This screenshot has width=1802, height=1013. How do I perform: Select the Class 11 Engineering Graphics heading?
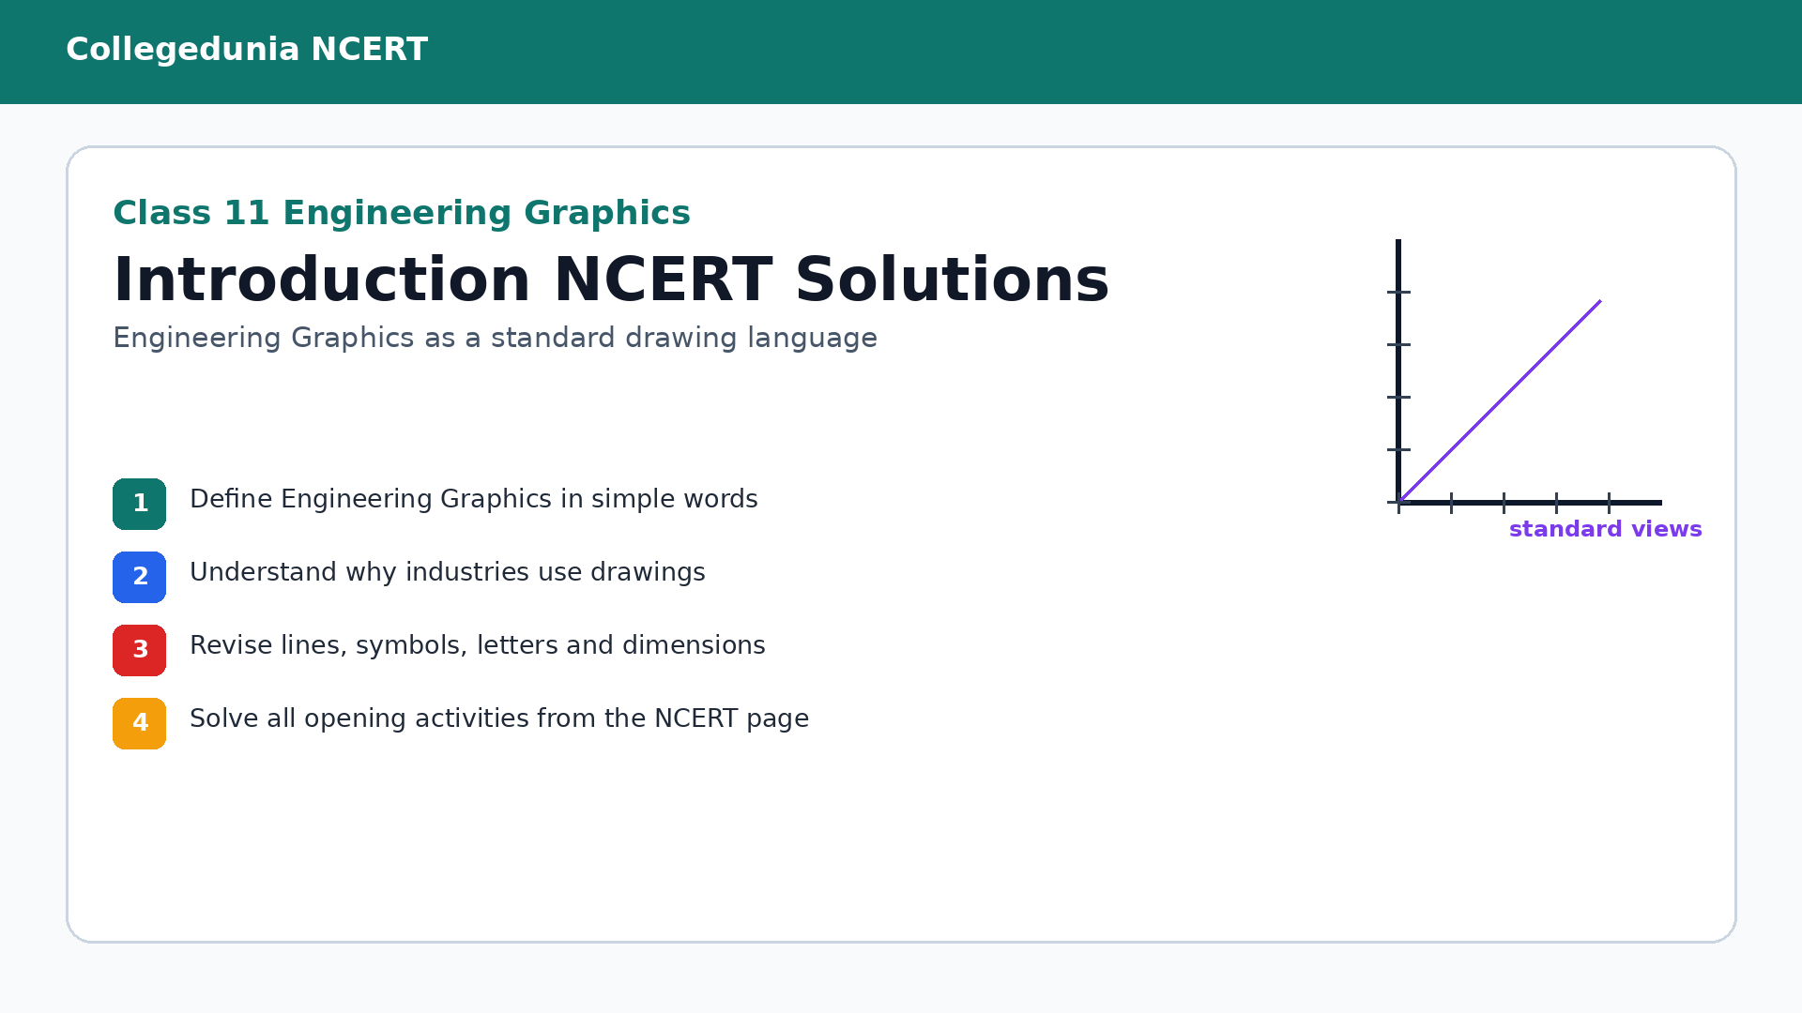click(x=402, y=213)
